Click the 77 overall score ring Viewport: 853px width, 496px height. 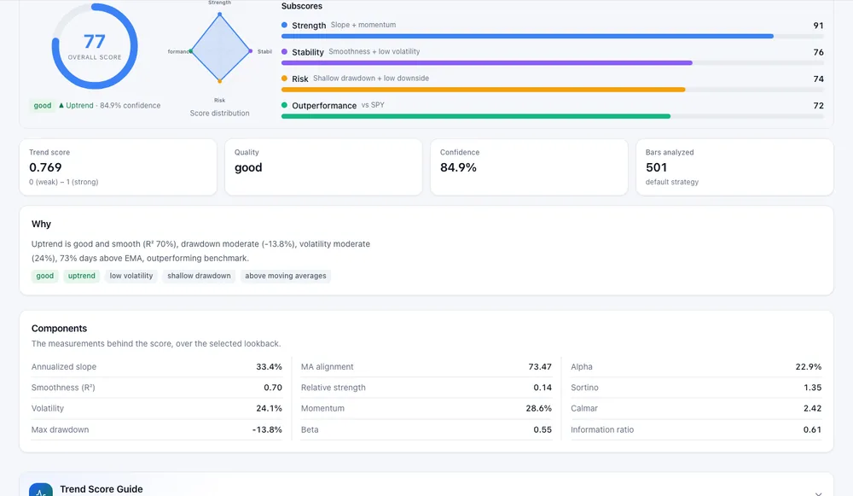tap(95, 46)
